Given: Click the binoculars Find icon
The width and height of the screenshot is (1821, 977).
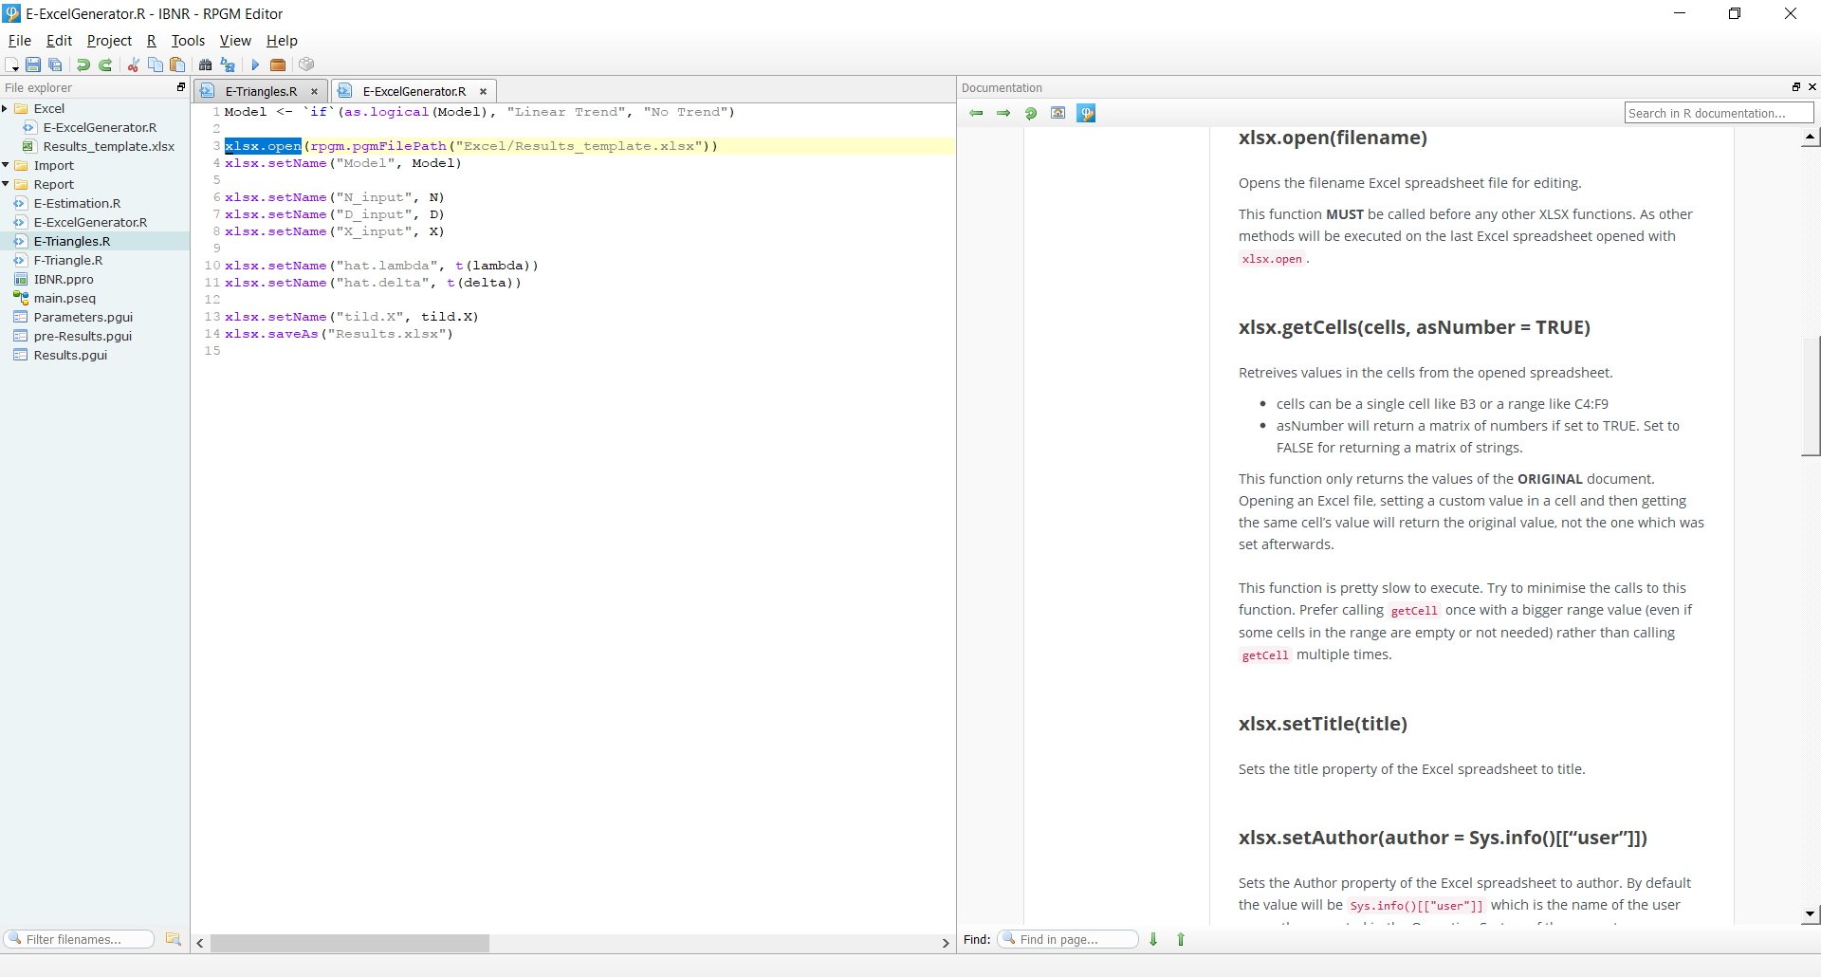Looking at the screenshot, I should pyautogui.click(x=205, y=65).
